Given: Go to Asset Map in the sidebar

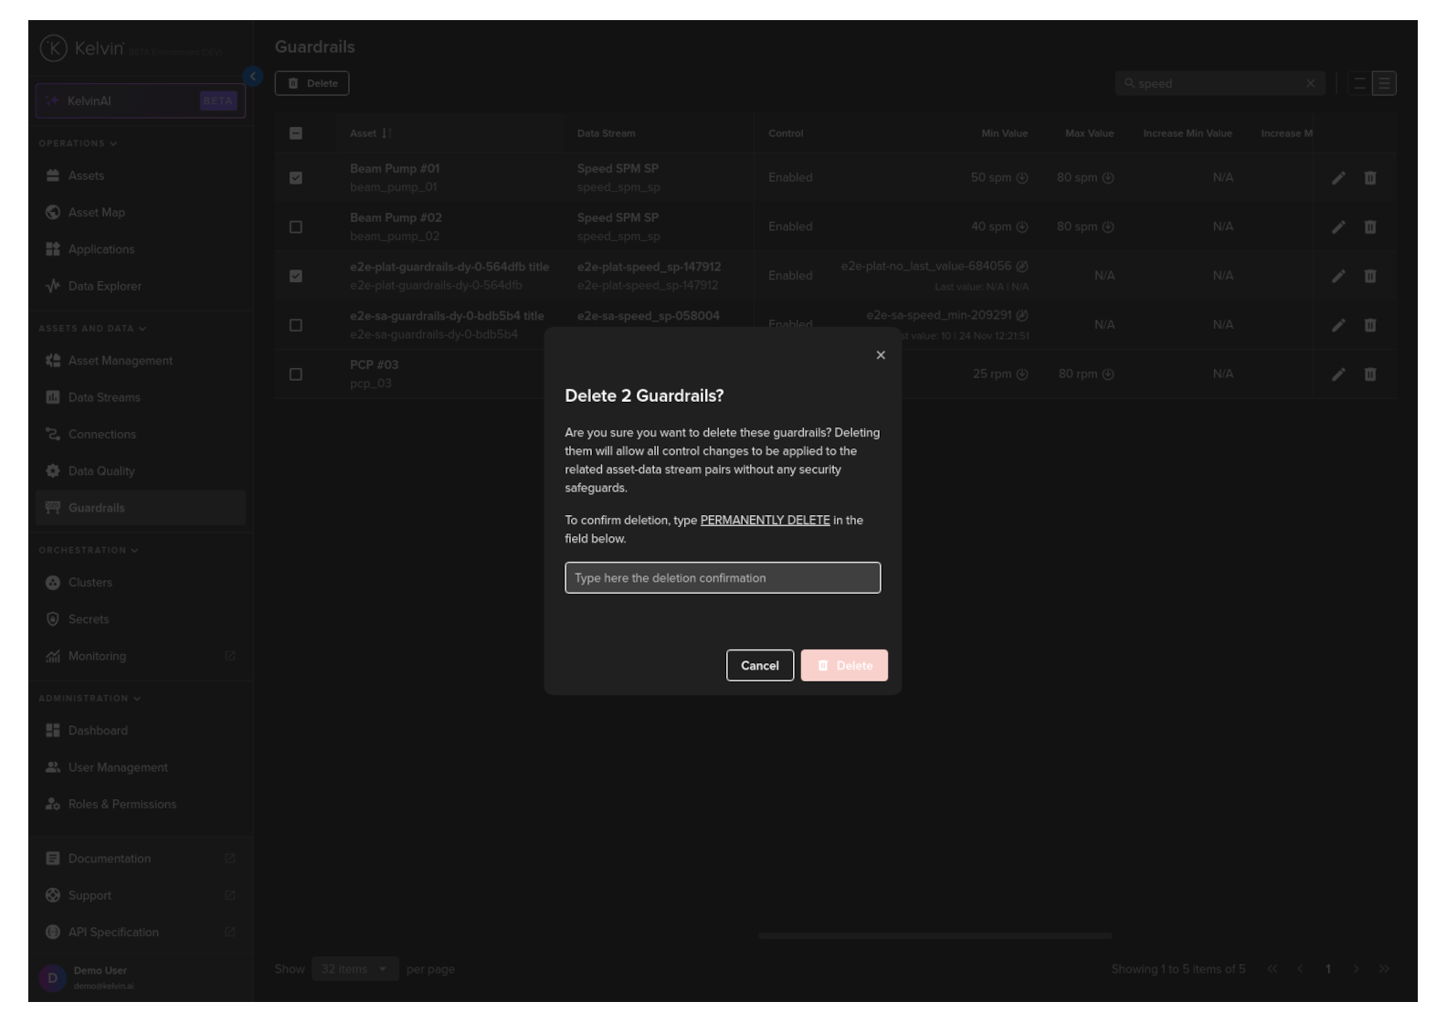Looking at the screenshot, I should coord(96,213).
